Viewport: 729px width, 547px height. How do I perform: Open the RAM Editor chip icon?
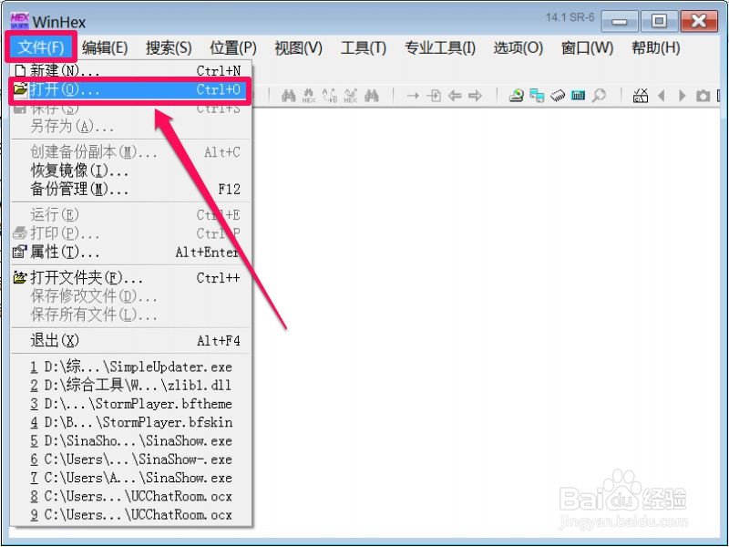[558, 96]
